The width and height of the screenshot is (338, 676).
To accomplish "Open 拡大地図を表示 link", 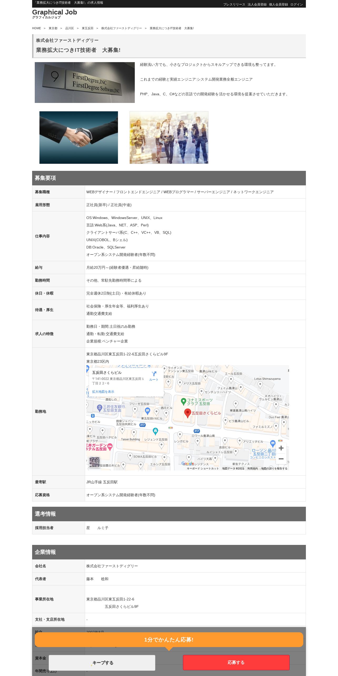I will pyautogui.click(x=103, y=392).
